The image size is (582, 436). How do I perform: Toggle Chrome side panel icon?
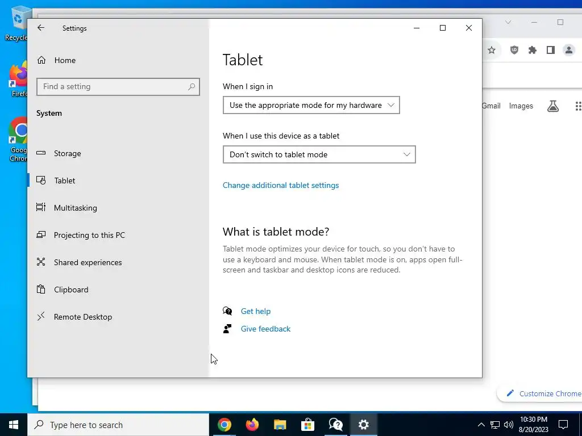click(x=550, y=50)
